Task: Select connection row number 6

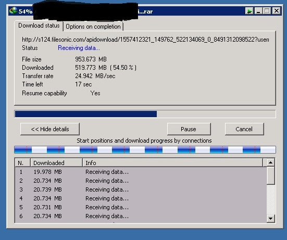Action: [x=141, y=216]
